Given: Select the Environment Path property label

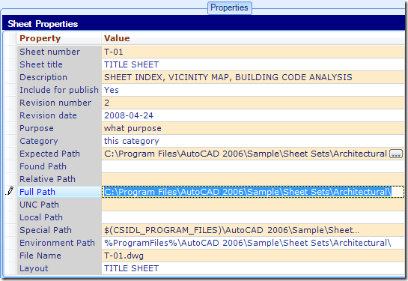Looking at the screenshot, I should point(57,243).
